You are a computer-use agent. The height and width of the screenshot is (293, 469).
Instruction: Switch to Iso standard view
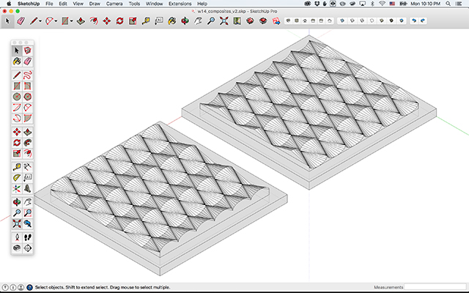pos(288,21)
